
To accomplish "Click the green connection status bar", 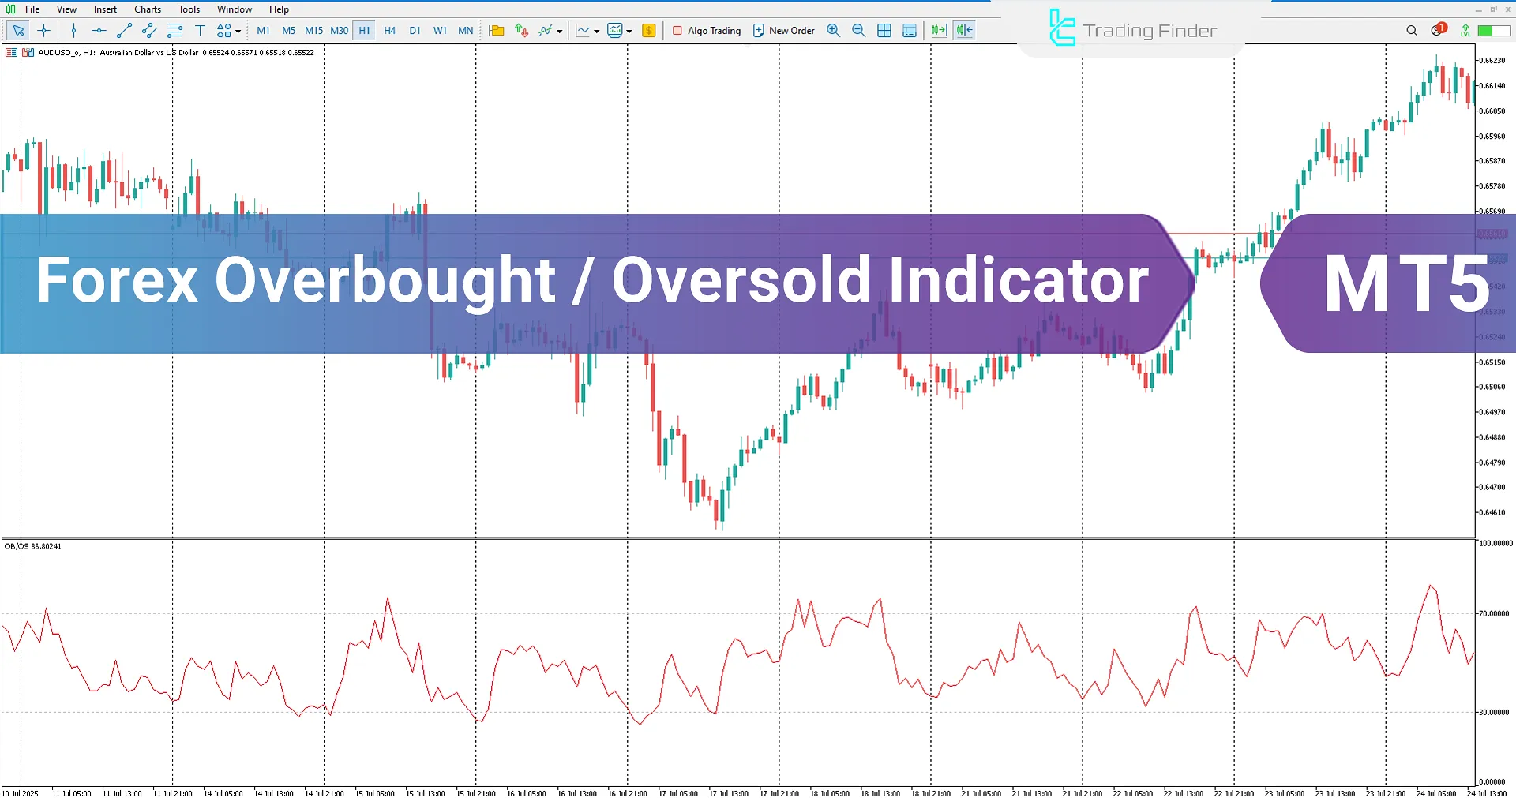I will [1495, 31].
